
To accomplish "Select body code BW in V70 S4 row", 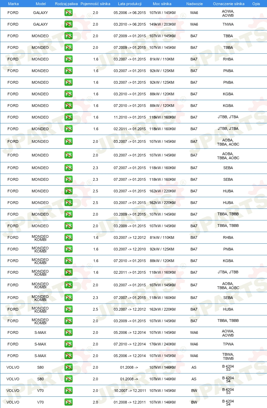I will (x=194, y=402).
